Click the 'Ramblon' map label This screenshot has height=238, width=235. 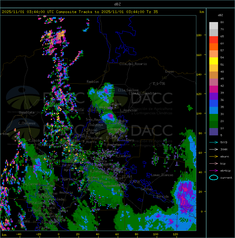93,82
